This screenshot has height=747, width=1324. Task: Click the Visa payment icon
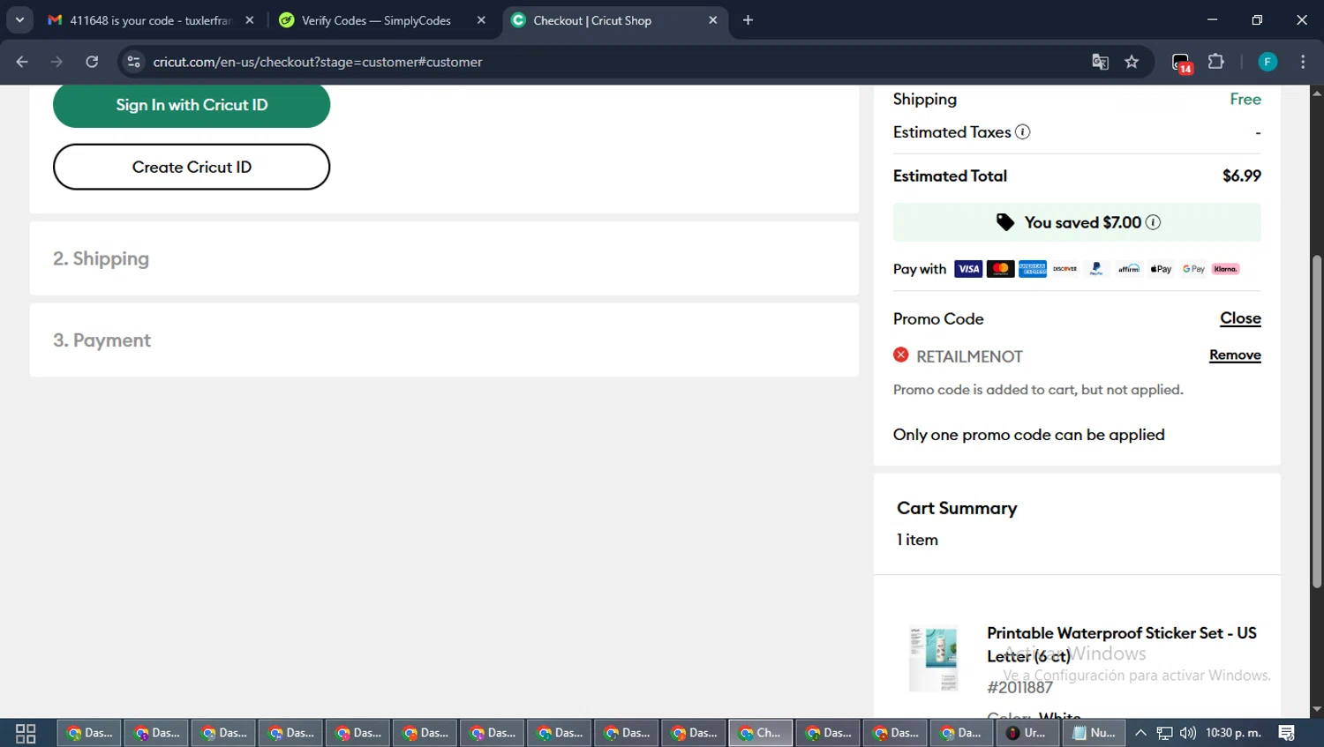968,269
